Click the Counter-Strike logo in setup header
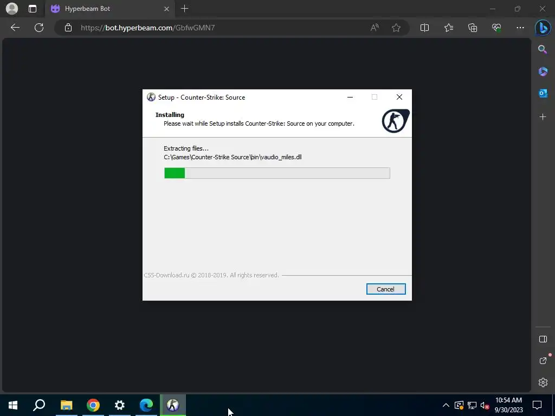This screenshot has width=555, height=416. [x=395, y=121]
